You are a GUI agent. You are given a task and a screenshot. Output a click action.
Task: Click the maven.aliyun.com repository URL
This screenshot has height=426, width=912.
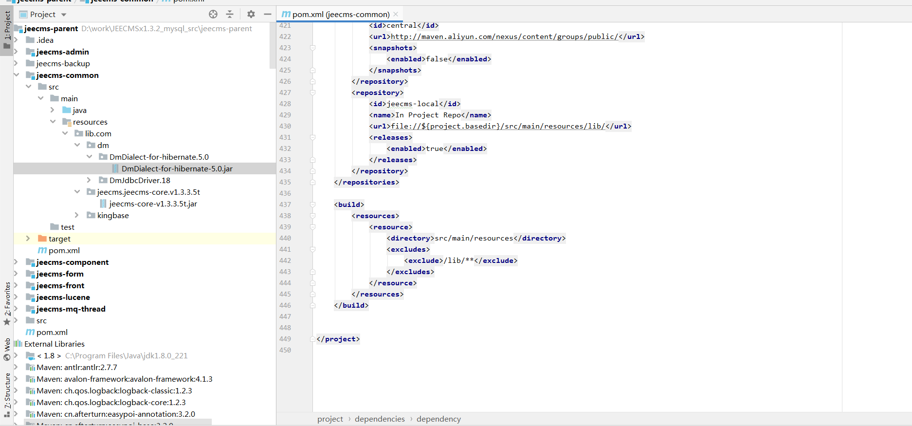coord(504,37)
